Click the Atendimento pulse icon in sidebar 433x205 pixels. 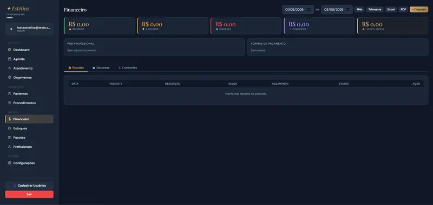click(x=9, y=68)
